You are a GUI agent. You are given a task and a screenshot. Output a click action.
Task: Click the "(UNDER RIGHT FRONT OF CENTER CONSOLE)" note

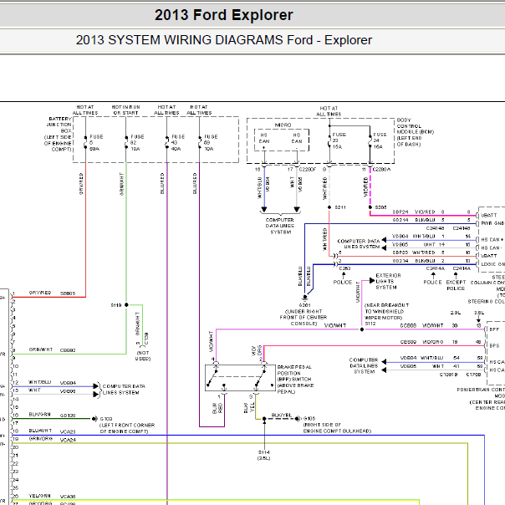point(304,318)
